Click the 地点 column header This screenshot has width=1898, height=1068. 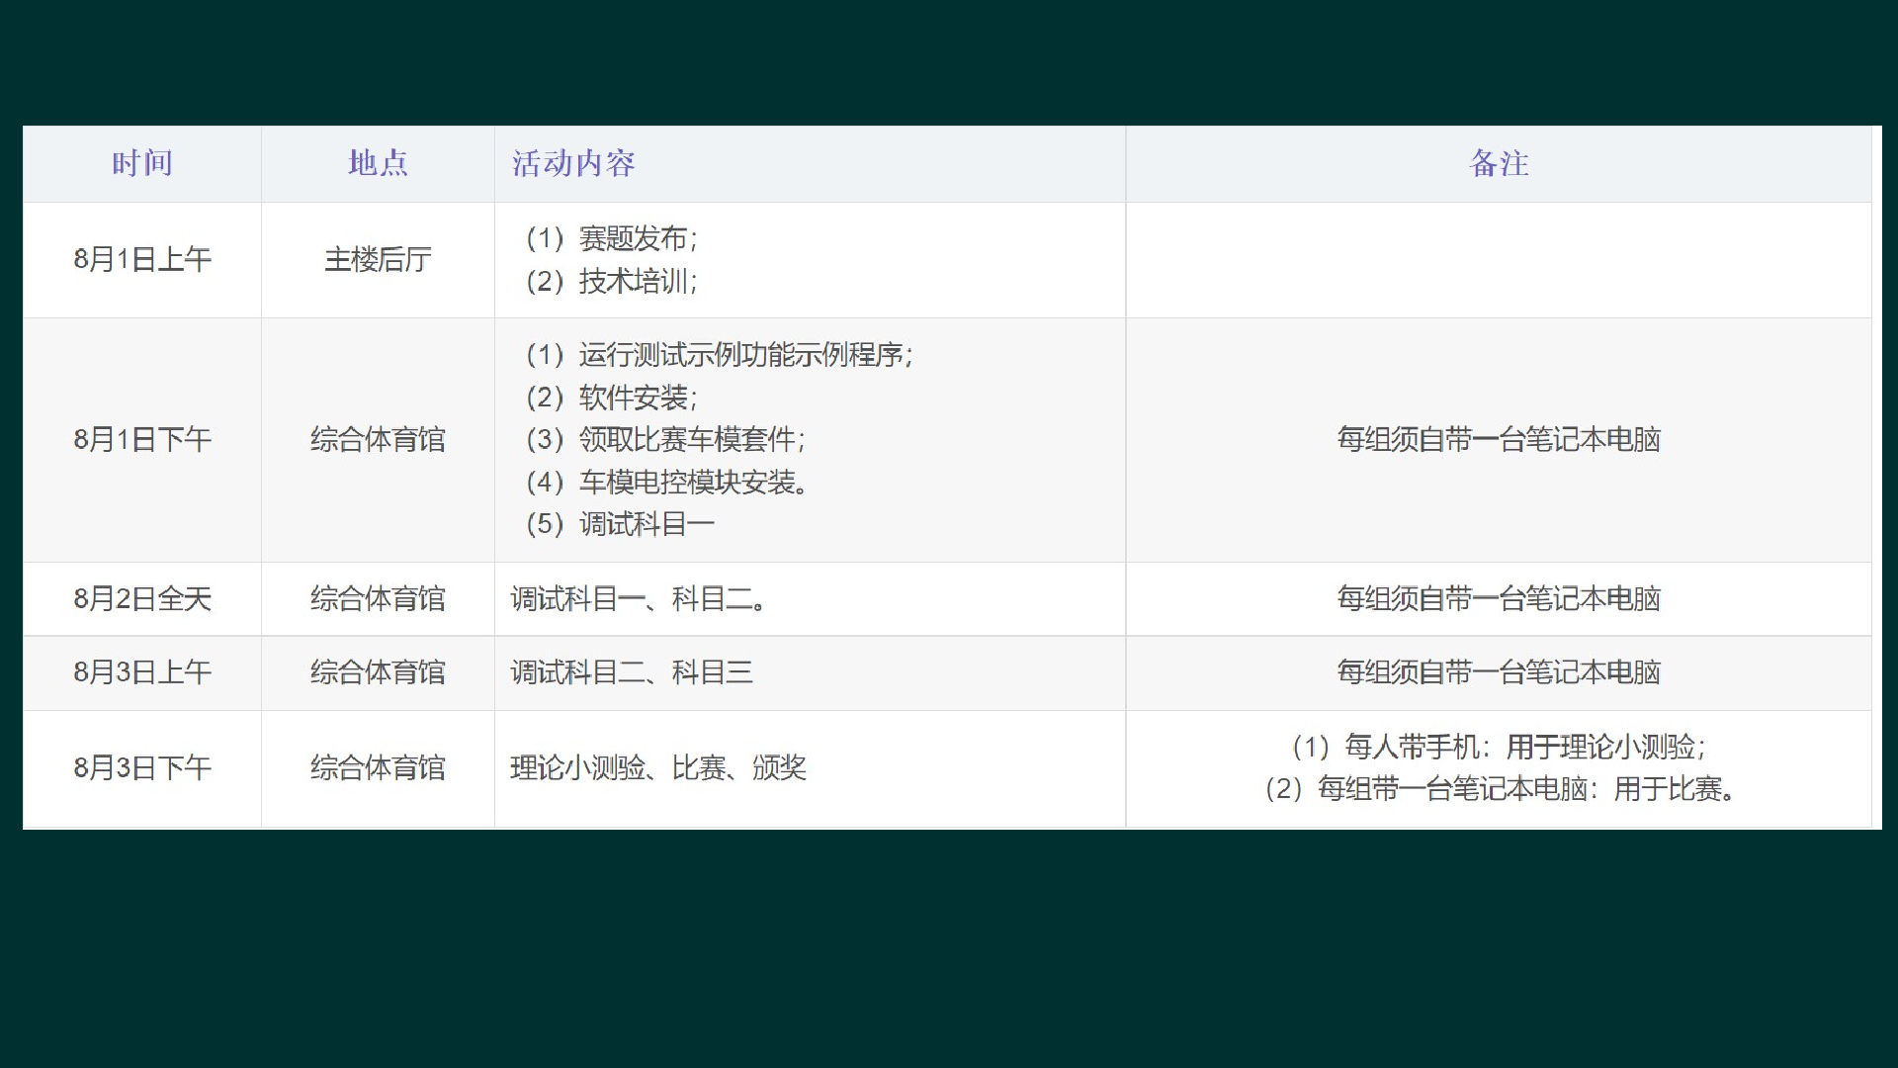click(x=378, y=163)
